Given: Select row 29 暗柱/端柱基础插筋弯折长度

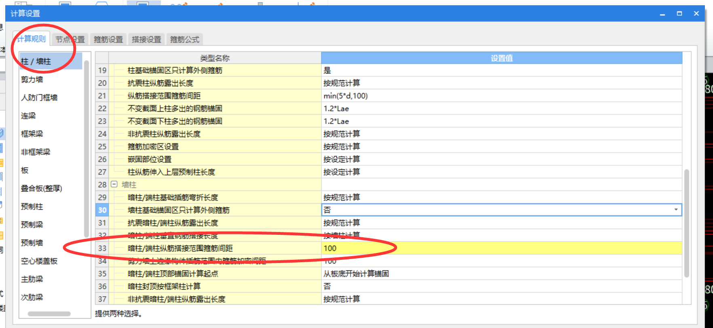Looking at the screenshot, I should pos(173,197).
